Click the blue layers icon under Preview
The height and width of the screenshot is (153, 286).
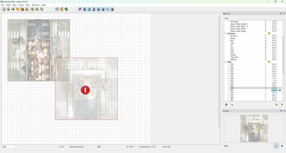point(282,146)
